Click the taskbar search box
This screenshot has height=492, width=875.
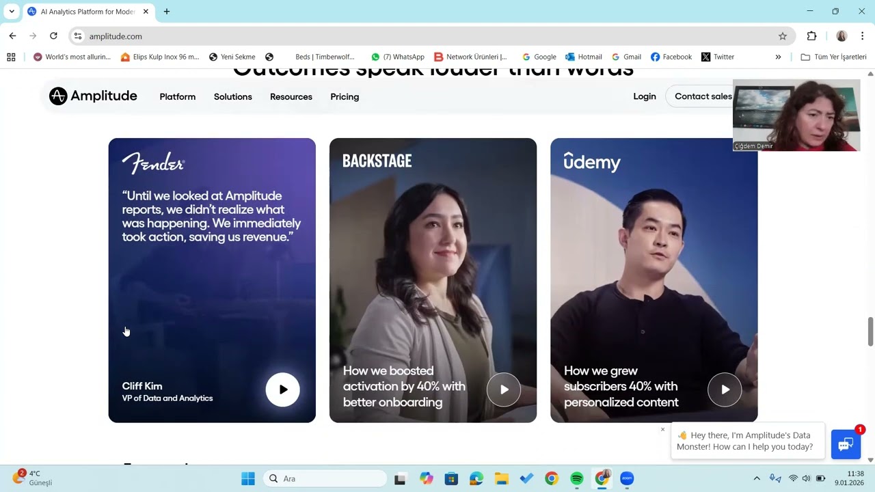[324, 478]
